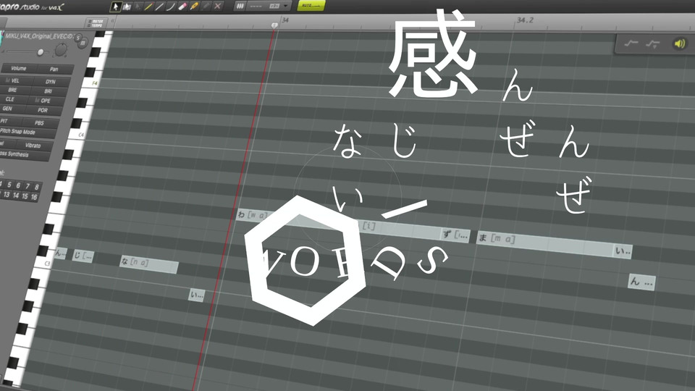Select the Pan parameter button
Screen dimensions: 695x391
click(54, 70)
